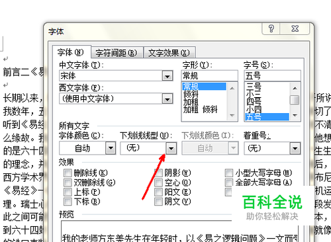Click the 字号 list scrollbar thumb
The image size is (331, 242).
[295, 100]
